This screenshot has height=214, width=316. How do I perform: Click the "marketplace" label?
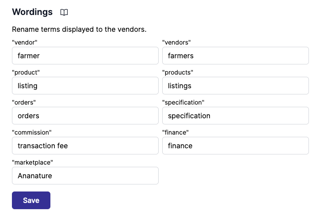(x=32, y=162)
